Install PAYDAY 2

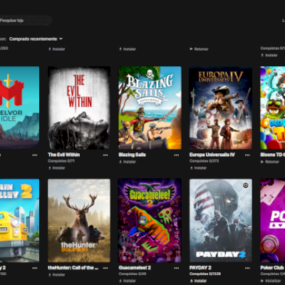pyautogui.click(x=198, y=281)
